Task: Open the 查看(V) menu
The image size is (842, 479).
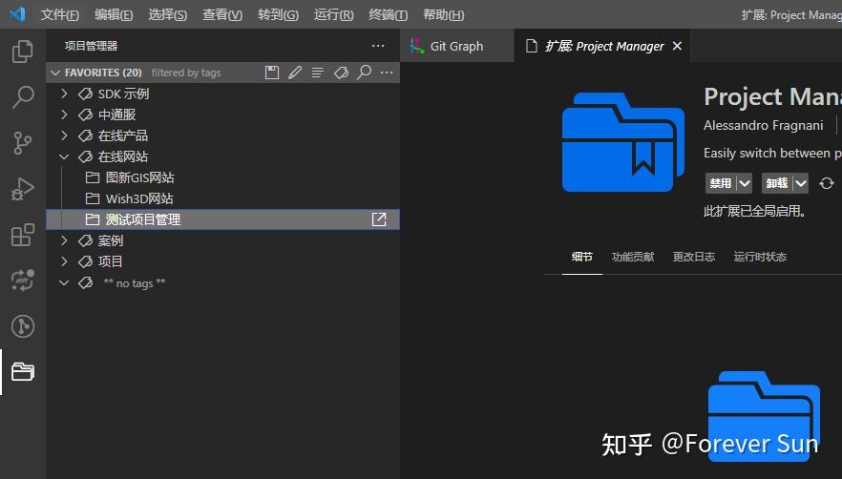Action: tap(222, 14)
